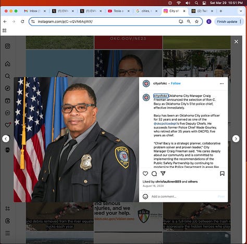Click the August 16, 2024 date
The height and width of the screenshot is (244, 247).
(153, 186)
